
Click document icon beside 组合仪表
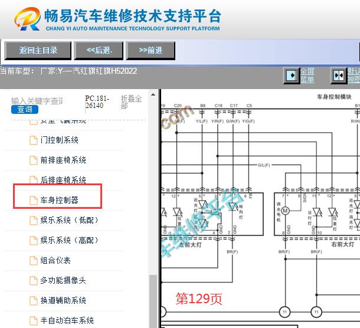pyautogui.click(x=34, y=261)
